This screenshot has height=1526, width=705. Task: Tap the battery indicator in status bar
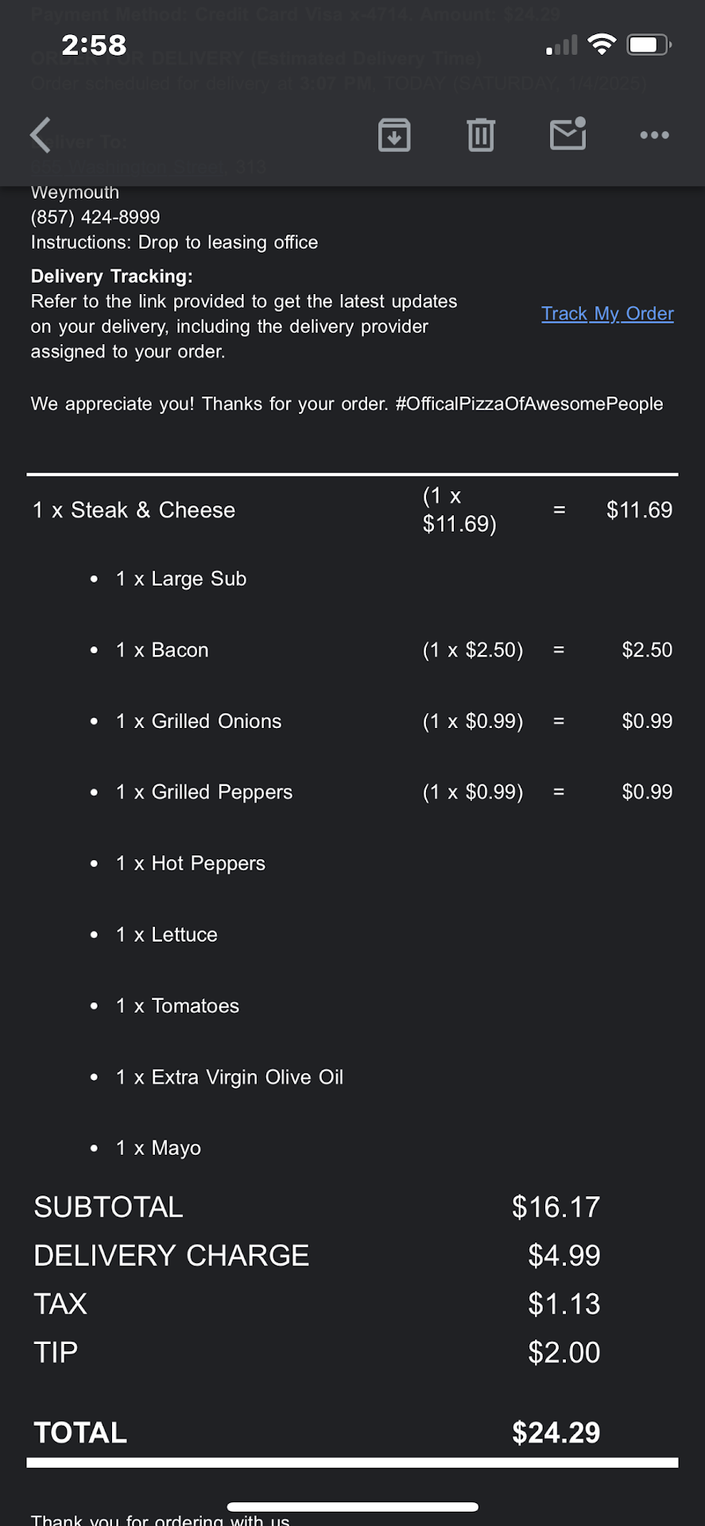[x=649, y=45]
